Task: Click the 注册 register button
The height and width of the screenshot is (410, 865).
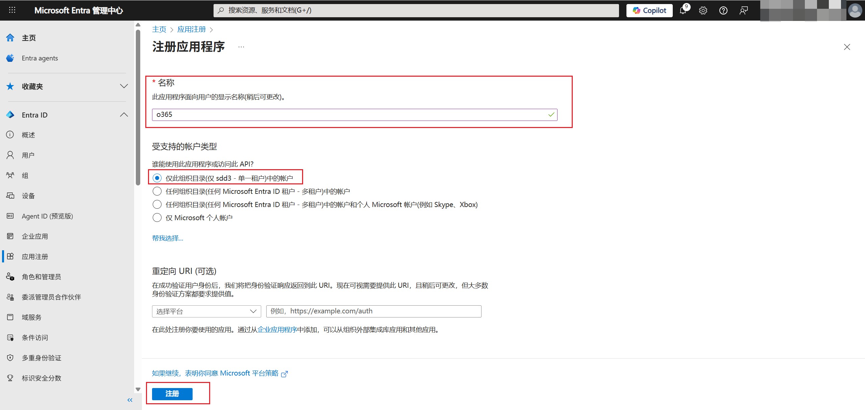Action: point(172,394)
